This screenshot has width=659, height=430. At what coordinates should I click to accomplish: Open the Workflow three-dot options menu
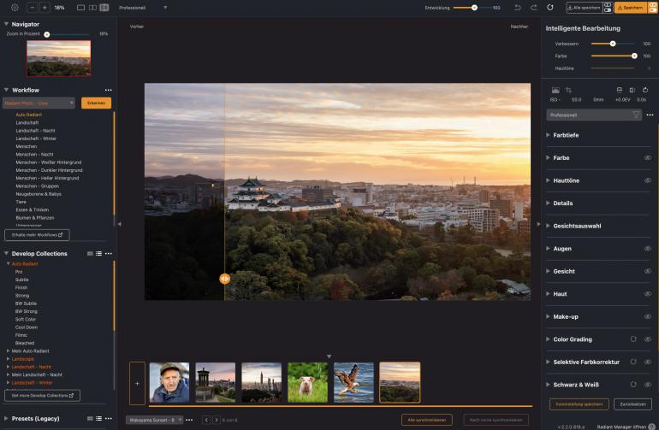[x=108, y=90]
